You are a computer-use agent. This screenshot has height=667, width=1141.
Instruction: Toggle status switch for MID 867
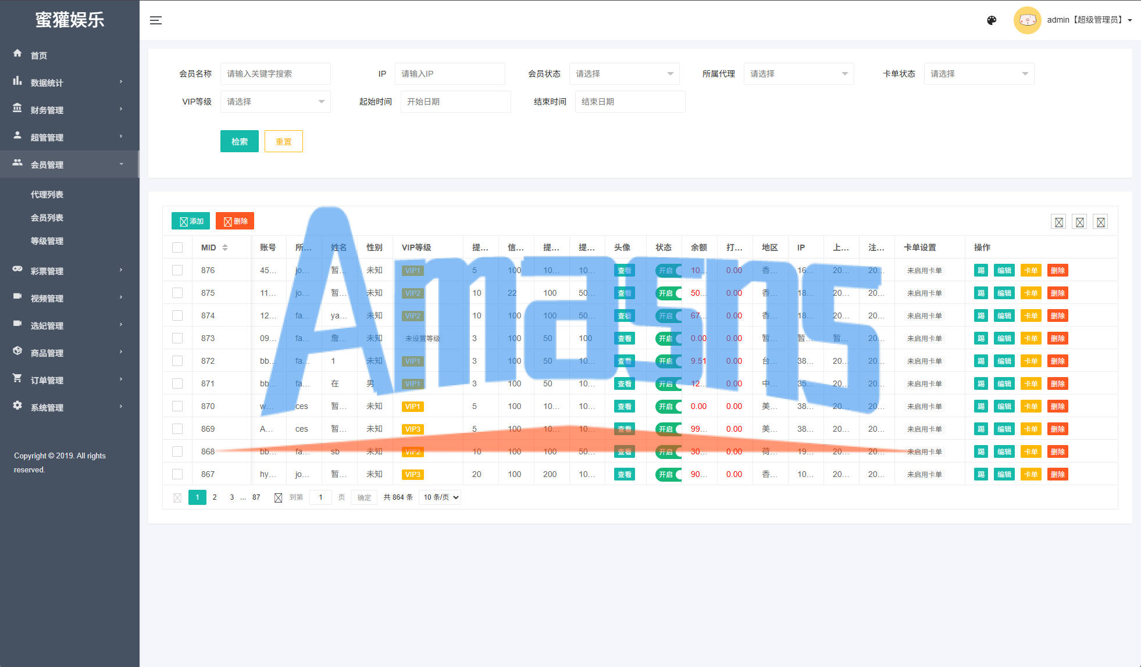pos(668,475)
